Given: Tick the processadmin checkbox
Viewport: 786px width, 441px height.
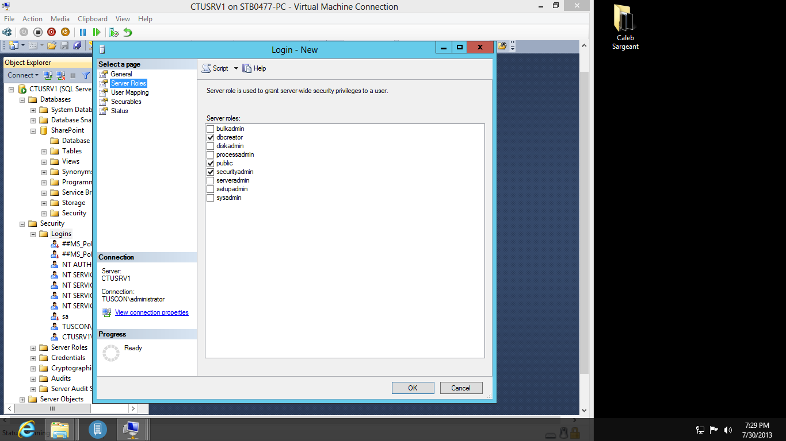Looking at the screenshot, I should [211, 154].
